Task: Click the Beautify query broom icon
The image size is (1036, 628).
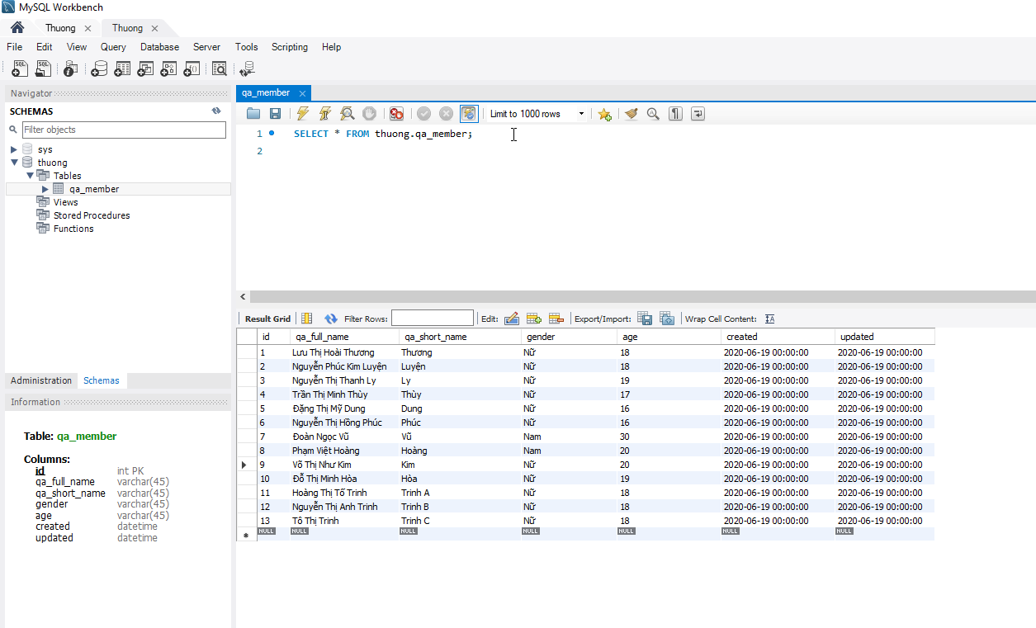Action: 632,114
